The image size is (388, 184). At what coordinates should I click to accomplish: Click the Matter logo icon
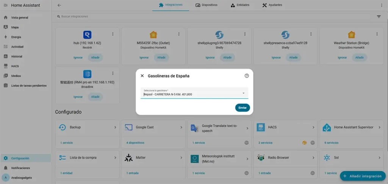pyautogui.click(x=129, y=158)
